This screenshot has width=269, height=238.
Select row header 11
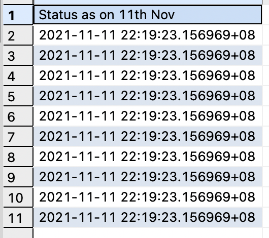(x=18, y=217)
